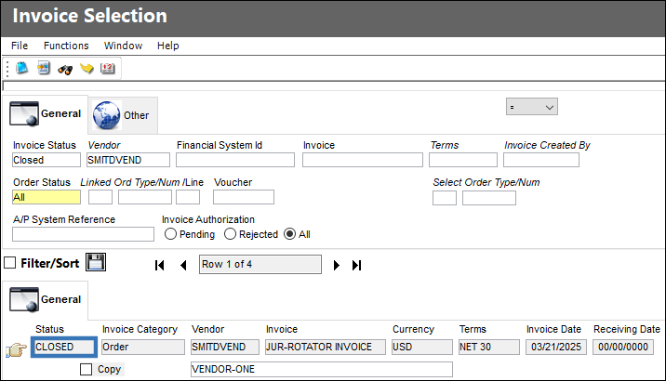
Task: Open the File menu
Action: (20, 46)
